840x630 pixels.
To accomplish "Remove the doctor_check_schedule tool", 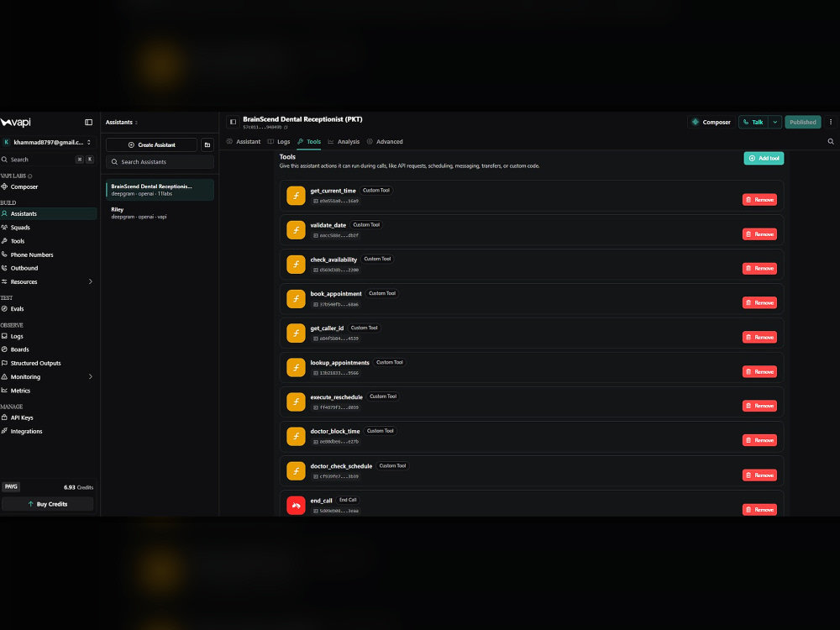I will 759,475.
